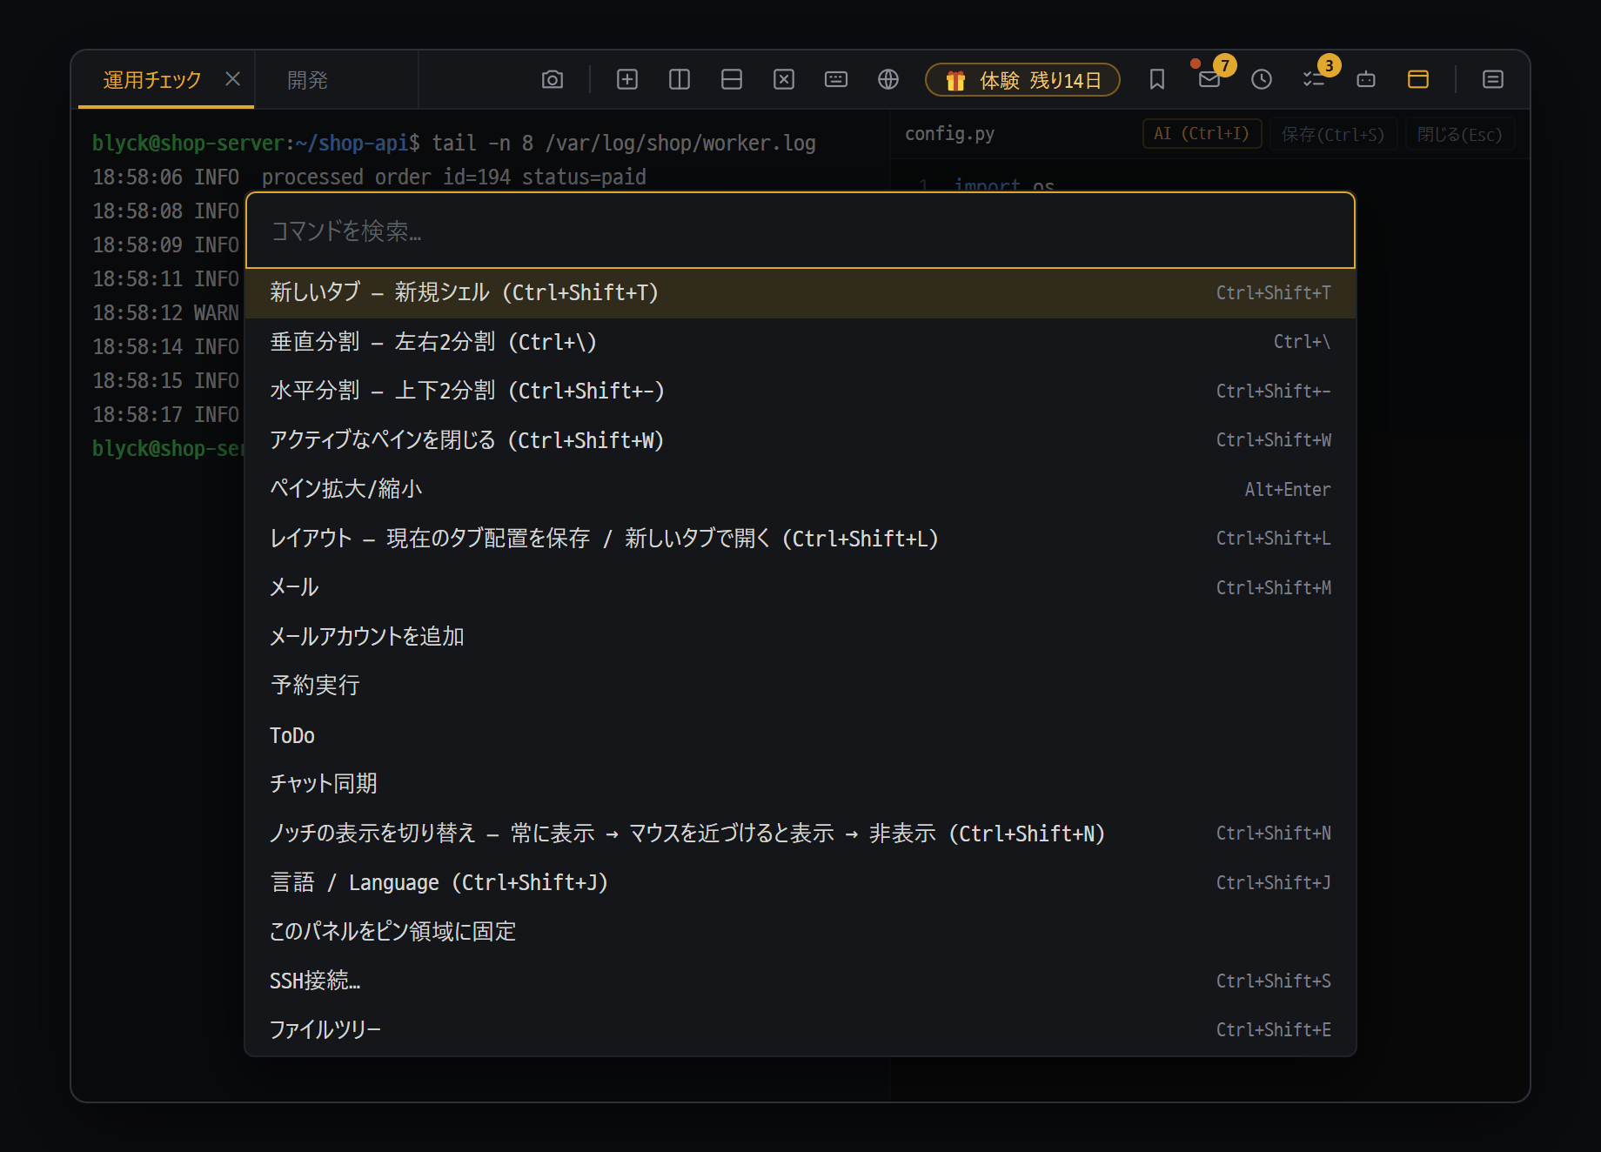The image size is (1601, 1152).
Task: Click the screenshot camera icon
Action: tap(553, 80)
